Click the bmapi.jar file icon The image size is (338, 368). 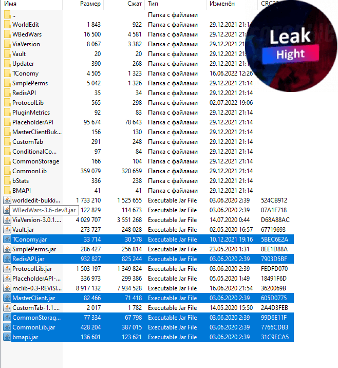(7, 337)
